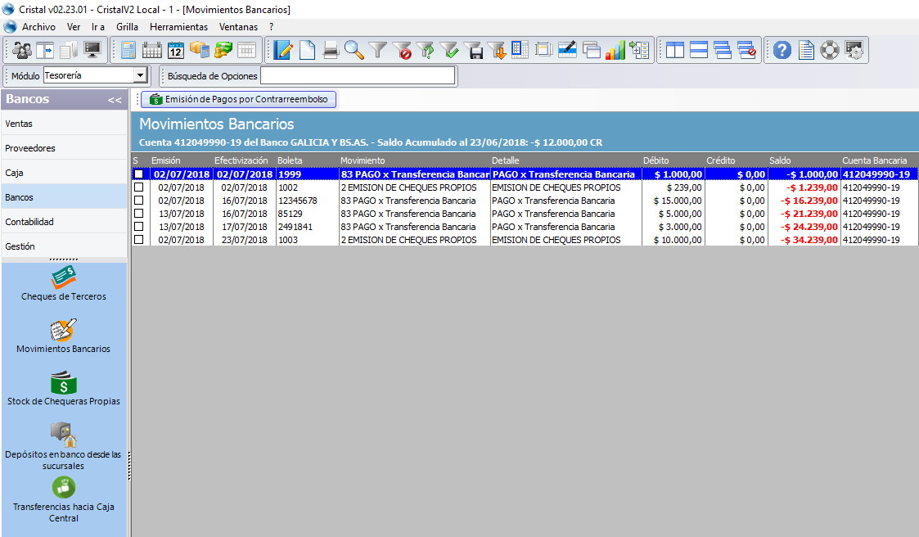This screenshot has width=919, height=537.
Task: Open the Grilla menu
Action: tap(127, 26)
